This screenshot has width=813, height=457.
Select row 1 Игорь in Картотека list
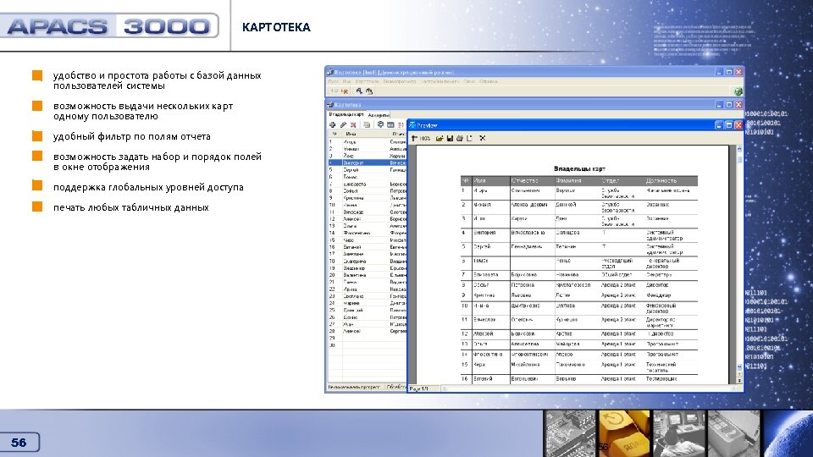368,141
